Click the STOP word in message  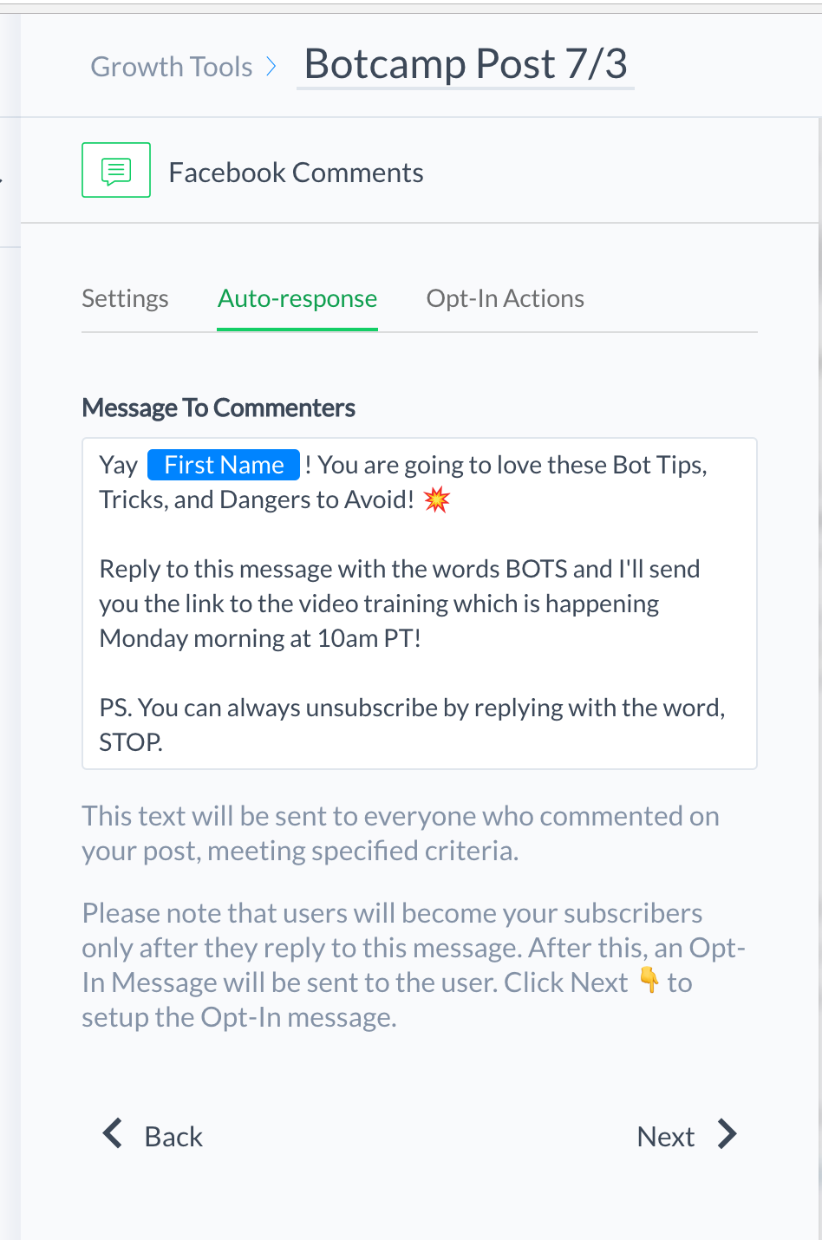pos(130,742)
